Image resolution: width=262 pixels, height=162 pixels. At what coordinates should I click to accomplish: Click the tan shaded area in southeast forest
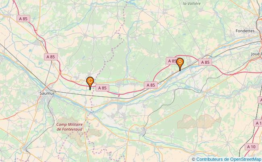[x=199, y=122]
